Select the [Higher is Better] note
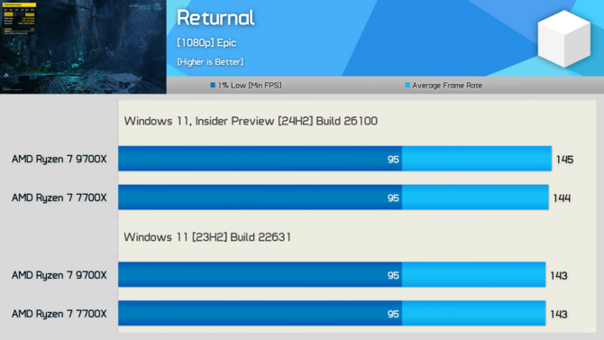The height and width of the screenshot is (340, 604). (x=210, y=61)
